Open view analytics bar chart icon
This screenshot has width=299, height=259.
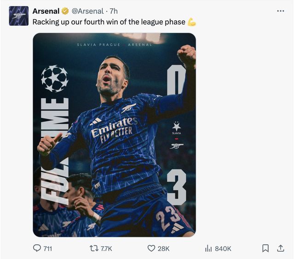pos(208,248)
